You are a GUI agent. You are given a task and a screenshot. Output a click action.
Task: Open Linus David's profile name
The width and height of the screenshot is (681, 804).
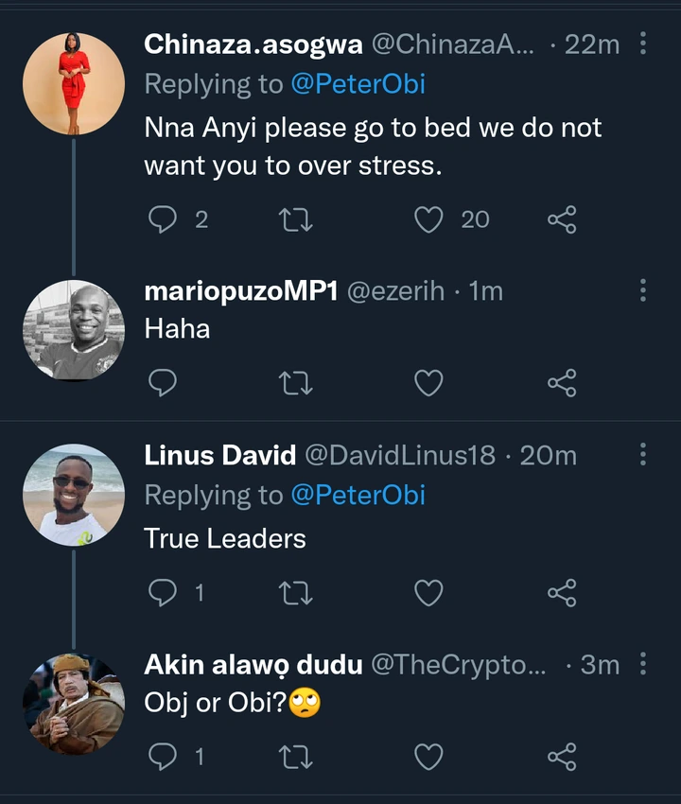click(x=219, y=455)
